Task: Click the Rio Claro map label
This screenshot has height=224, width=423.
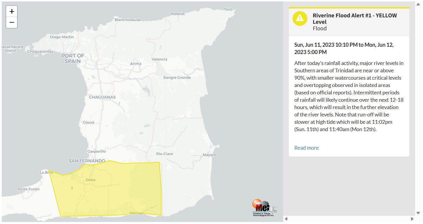Action: coord(165,154)
